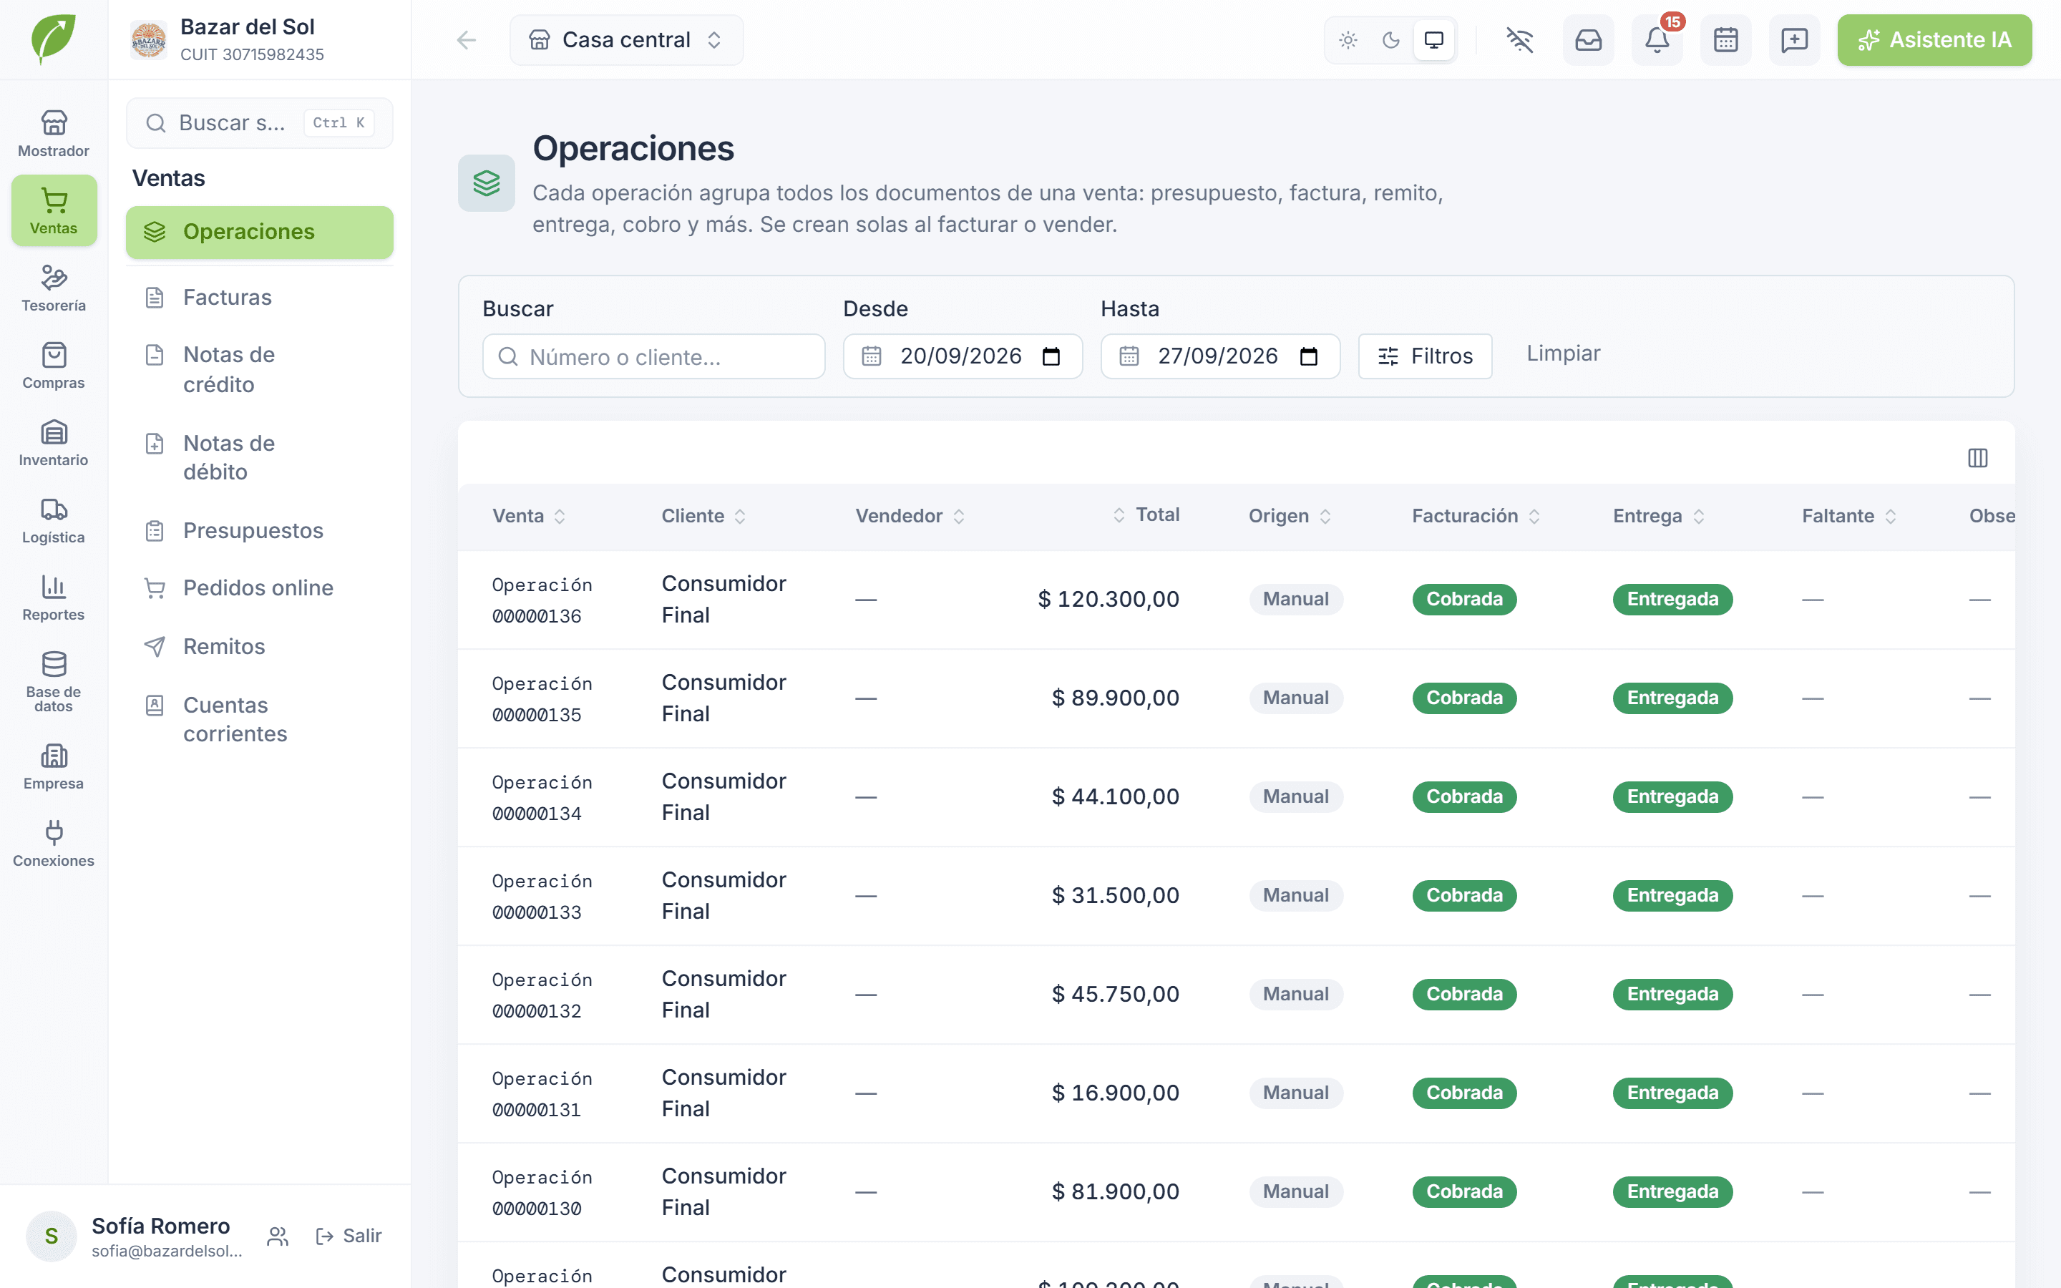The image size is (2061, 1288).
Task: Open the Casa central branch selector
Action: 626,40
